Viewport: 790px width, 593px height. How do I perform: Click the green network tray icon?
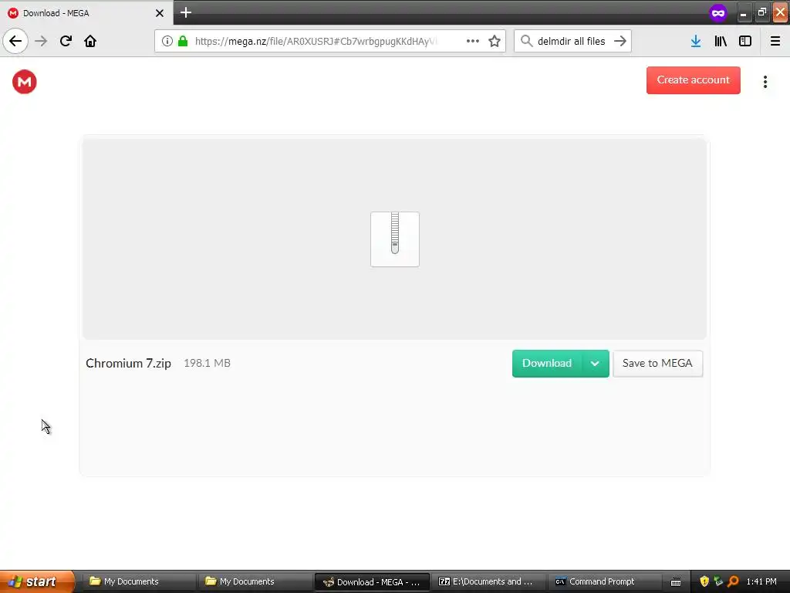(x=718, y=581)
